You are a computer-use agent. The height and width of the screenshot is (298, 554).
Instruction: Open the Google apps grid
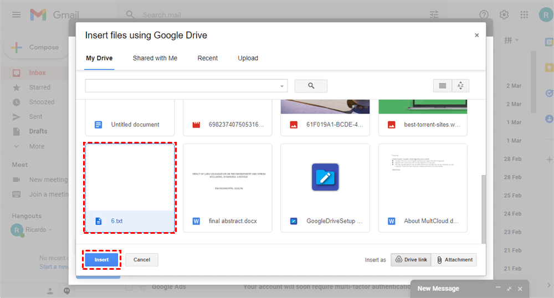click(x=524, y=15)
